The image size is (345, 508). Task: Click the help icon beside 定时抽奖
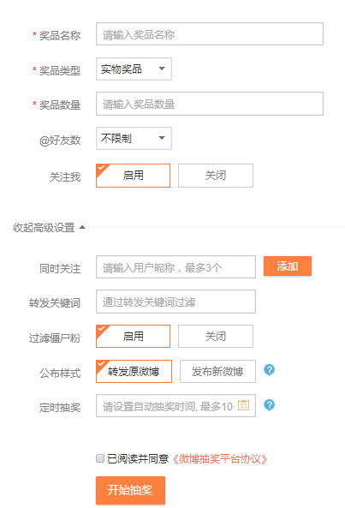tap(269, 405)
